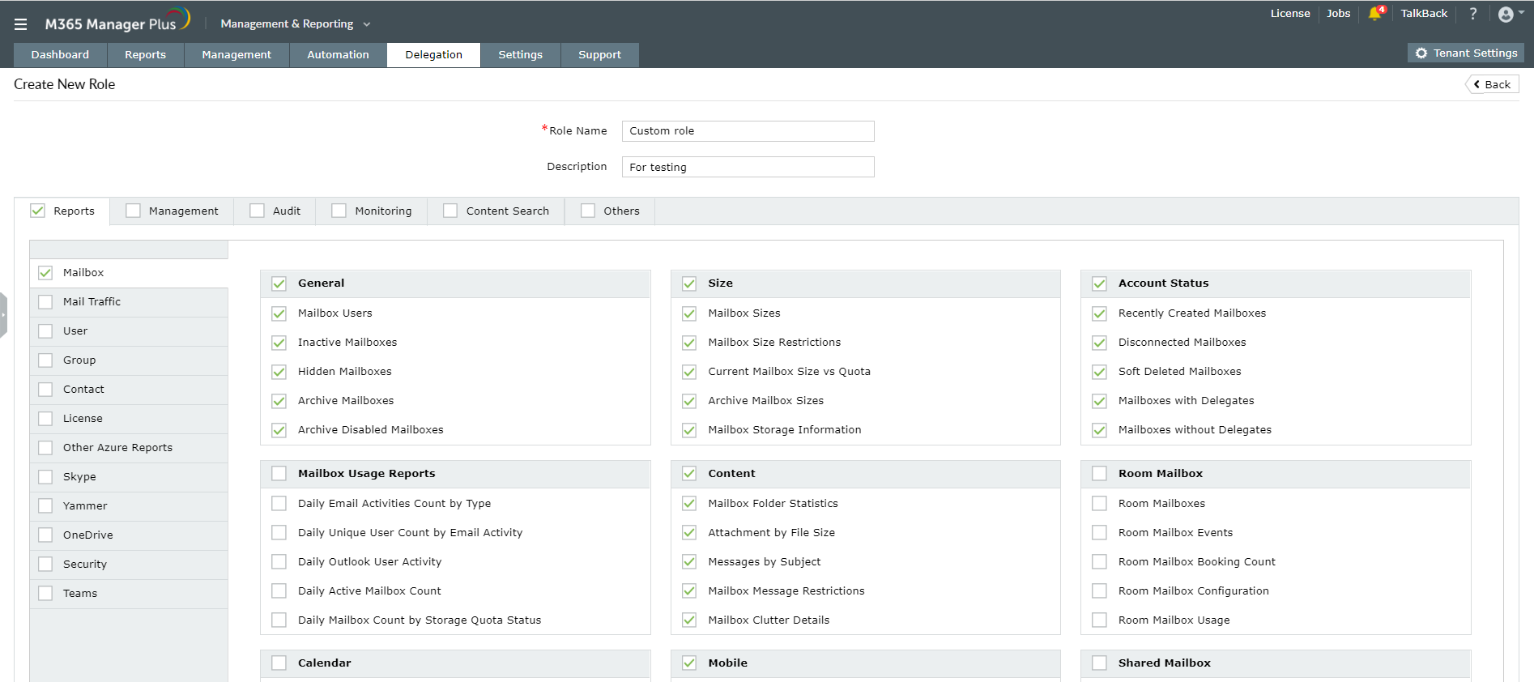
Task: Tick the Management category checkbox
Action: click(134, 211)
